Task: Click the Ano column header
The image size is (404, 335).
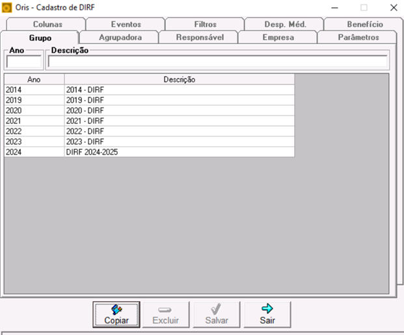Action: 34,79
